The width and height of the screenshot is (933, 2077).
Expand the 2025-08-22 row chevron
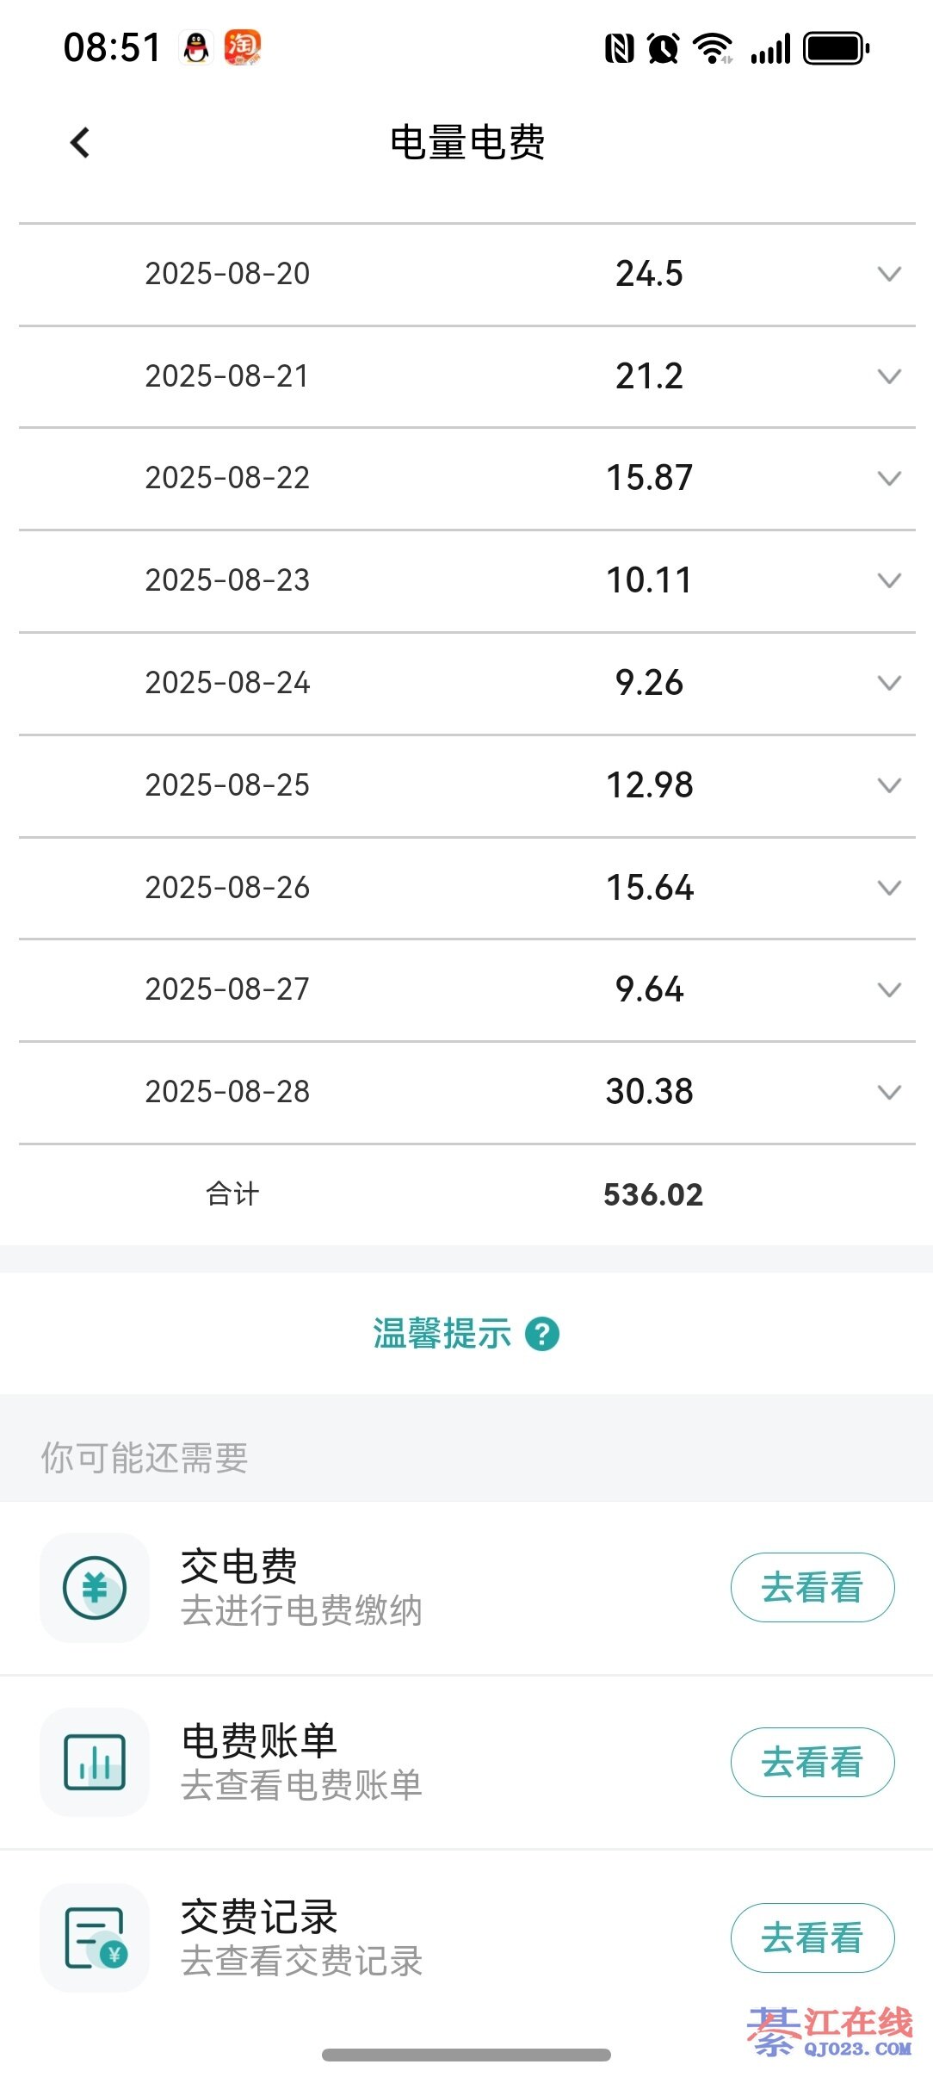coord(889,478)
